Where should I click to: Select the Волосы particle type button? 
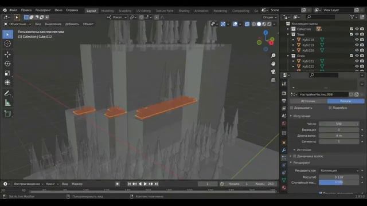(x=346, y=101)
